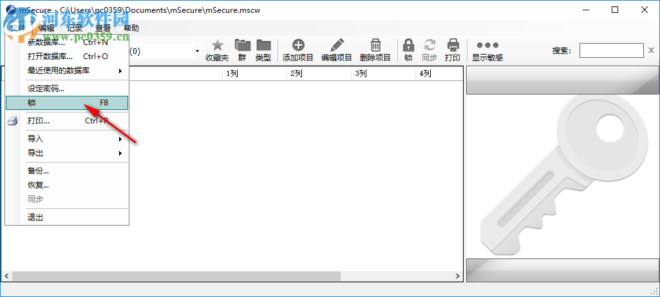Choose 打开数据库... menu entry
The image size is (660, 297).
click(x=67, y=57)
